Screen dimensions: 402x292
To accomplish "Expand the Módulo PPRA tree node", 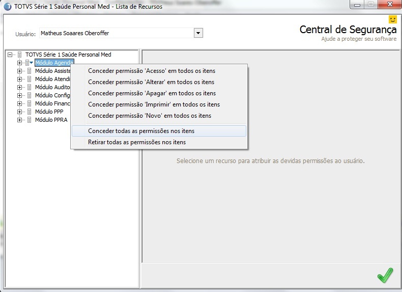I will pyautogui.click(x=19, y=120).
